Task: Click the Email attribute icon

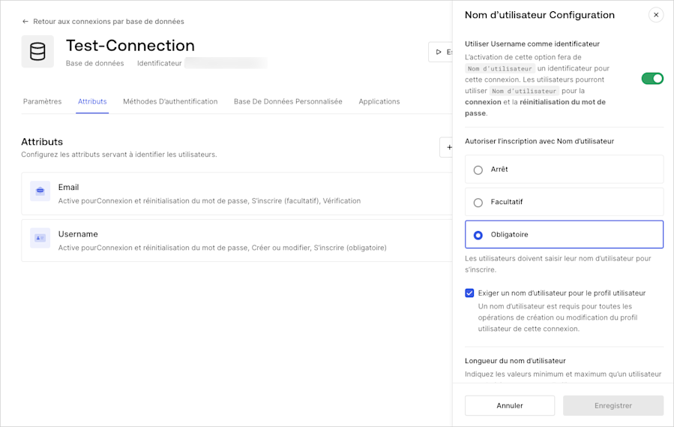Action: click(x=40, y=191)
